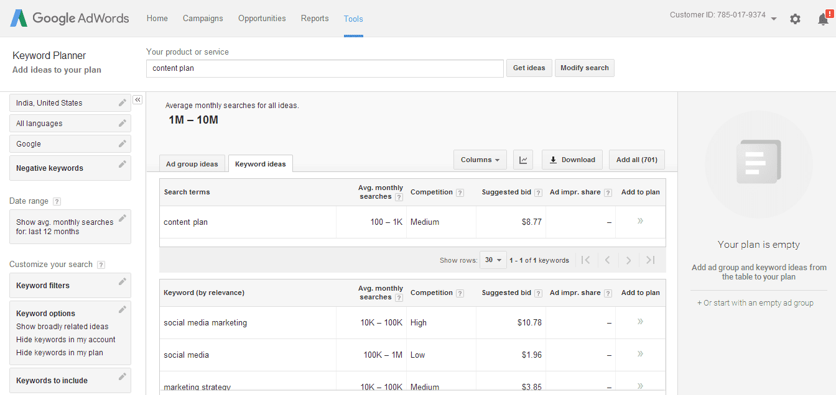This screenshot has height=395, width=836.
Task: Sort by Keyword (by relevance) column header
Action: [x=204, y=293]
